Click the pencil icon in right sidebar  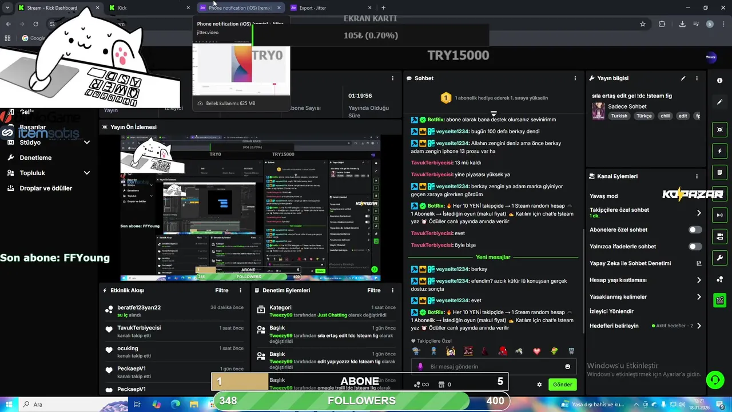(719, 102)
